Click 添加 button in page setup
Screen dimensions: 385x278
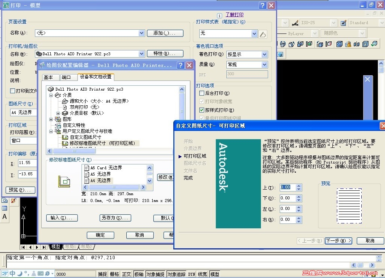point(165,33)
